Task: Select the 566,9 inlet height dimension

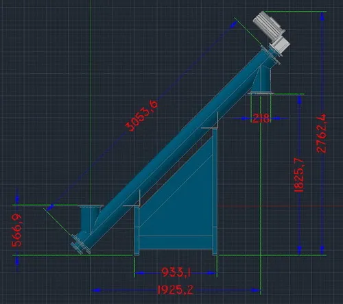Action: pos(17,231)
